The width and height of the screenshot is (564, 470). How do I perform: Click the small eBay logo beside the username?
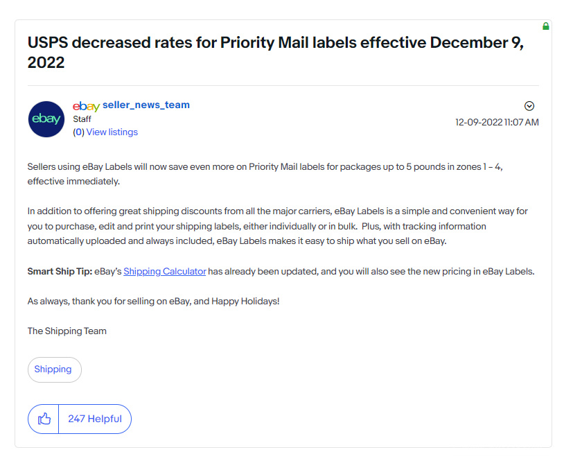point(86,105)
